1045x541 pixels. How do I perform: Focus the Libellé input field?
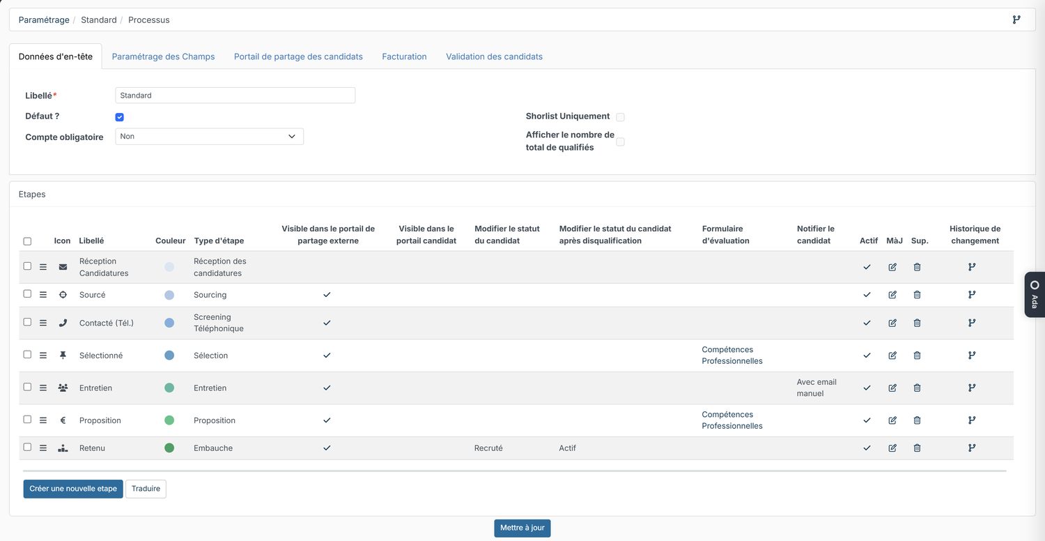(235, 96)
